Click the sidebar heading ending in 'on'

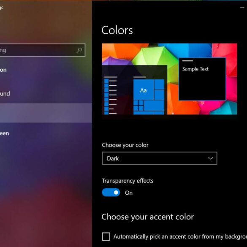pos(3,70)
